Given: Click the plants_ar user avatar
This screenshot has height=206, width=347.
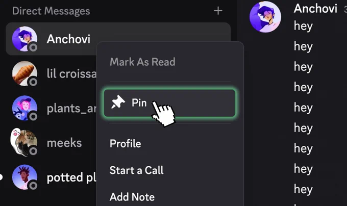Looking at the screenshot, I should (x=24, y=108).
